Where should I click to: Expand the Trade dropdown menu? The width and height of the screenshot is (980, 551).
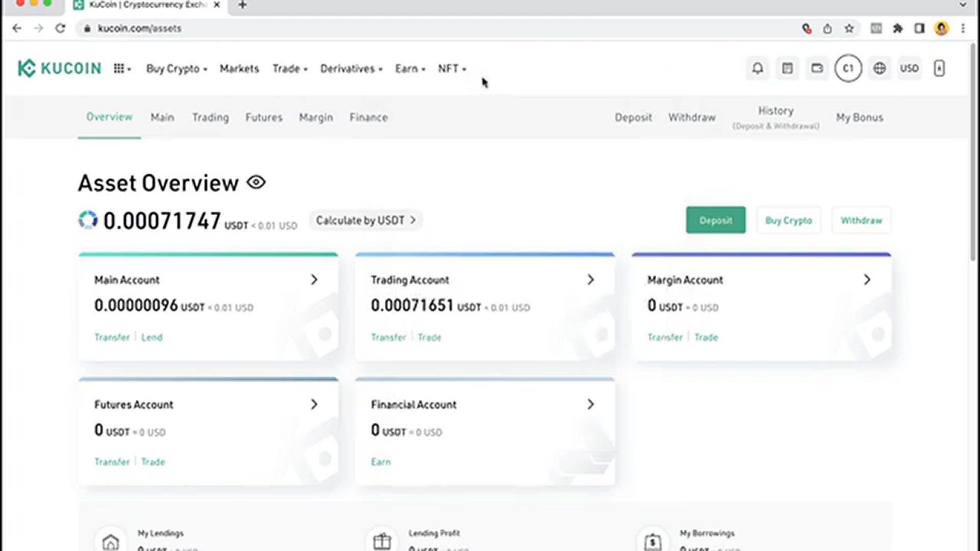point(290,68)
